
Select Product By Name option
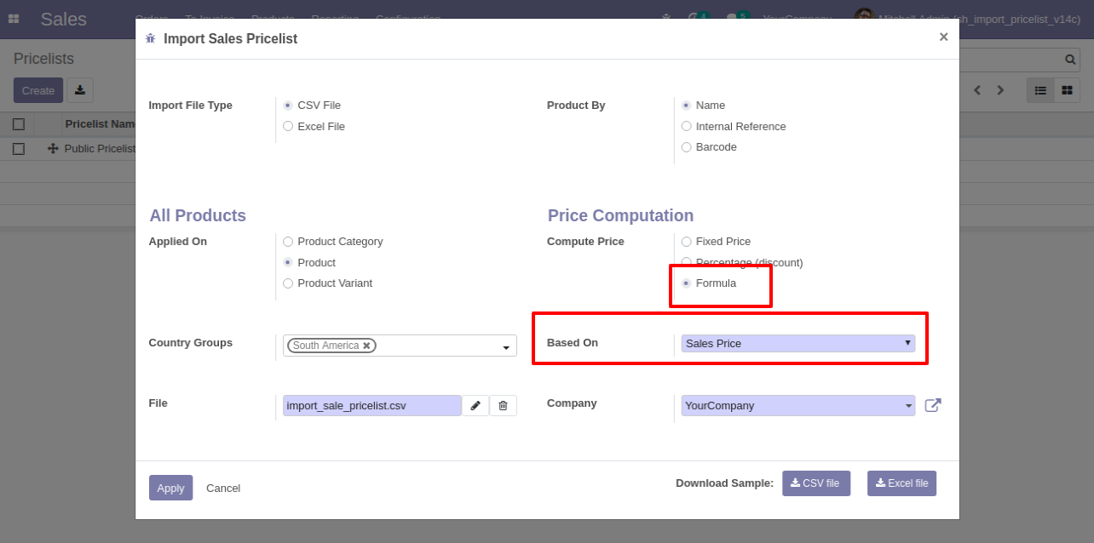pos(687,106)
